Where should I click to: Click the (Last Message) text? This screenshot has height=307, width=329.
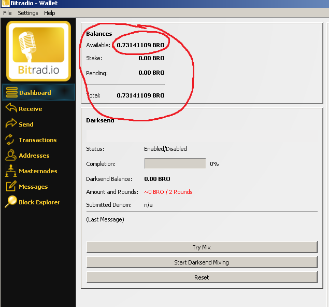[x=105, y=219]
